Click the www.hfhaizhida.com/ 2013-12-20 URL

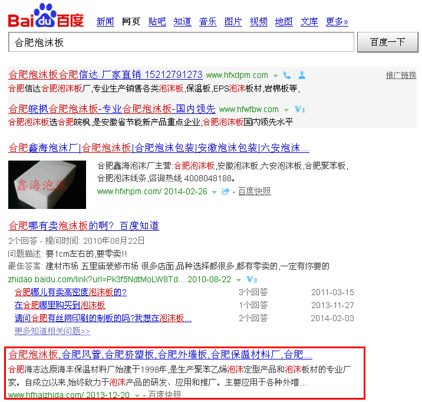[x=69, y=396]
